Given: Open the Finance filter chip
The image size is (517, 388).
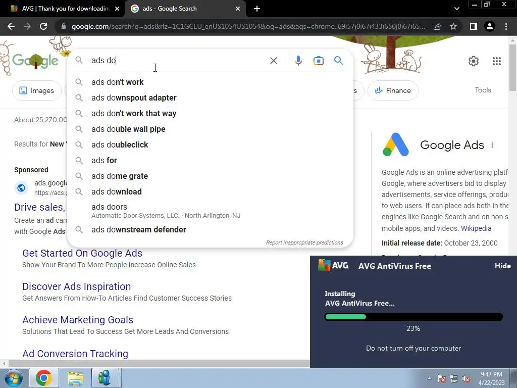Looking at the screenshot, I should 393,90.
